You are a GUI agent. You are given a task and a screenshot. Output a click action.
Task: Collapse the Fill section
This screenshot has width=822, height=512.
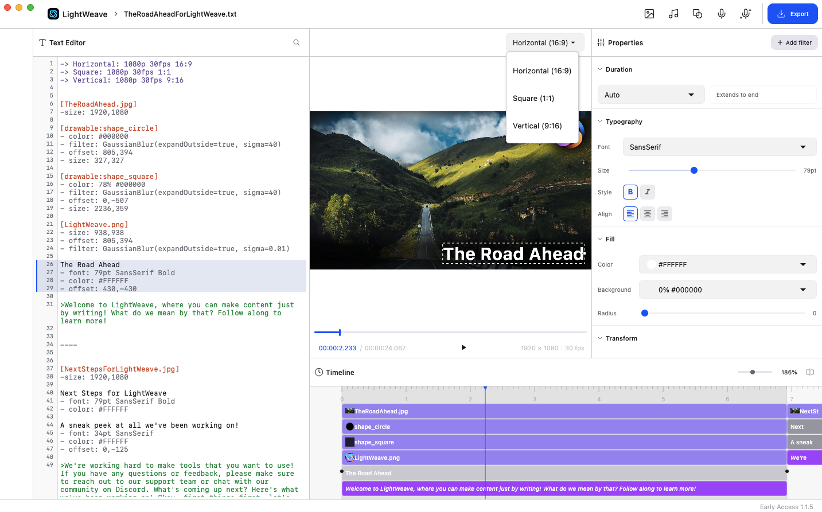click(600, 239)
